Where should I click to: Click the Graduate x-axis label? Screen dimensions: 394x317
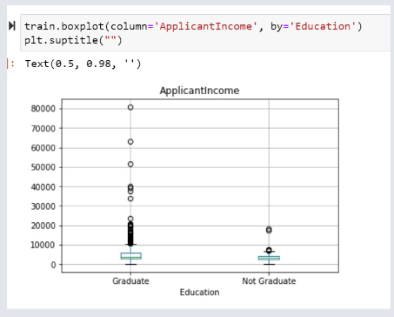click(130, 281)
